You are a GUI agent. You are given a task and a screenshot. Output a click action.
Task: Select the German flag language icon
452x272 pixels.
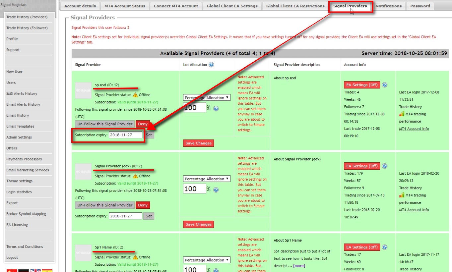pyautogui.click(x=23, y=271)
